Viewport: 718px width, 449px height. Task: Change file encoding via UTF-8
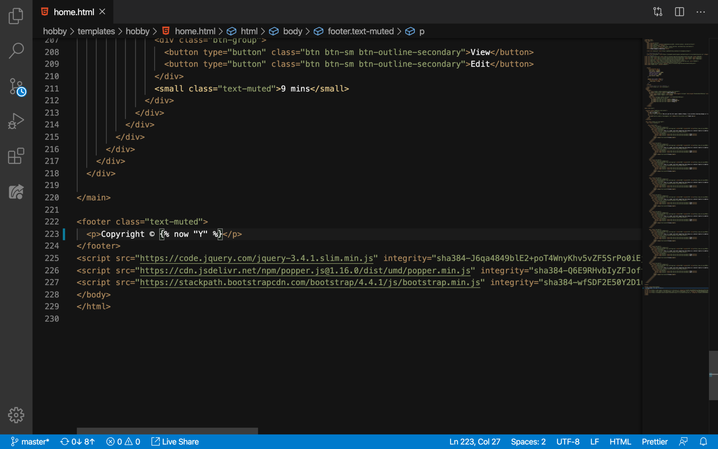coord(568,442)
